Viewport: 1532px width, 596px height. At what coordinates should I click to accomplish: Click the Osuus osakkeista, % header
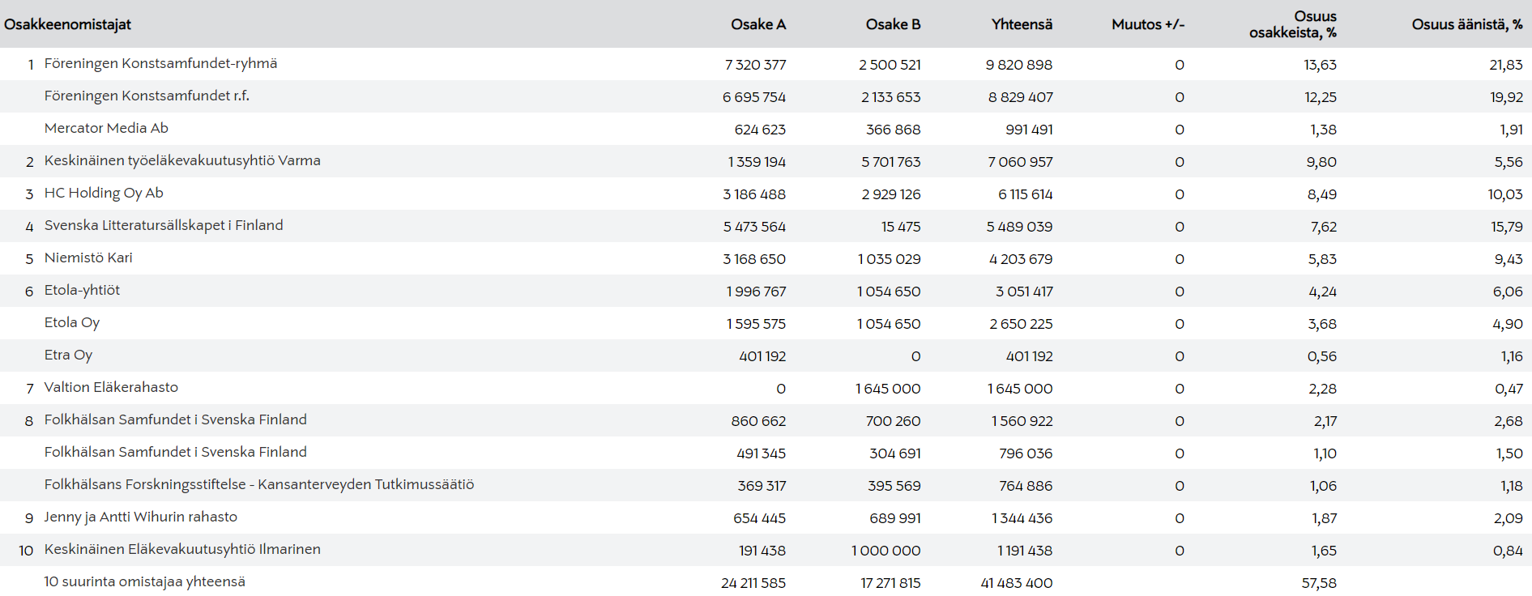tap(1293, 24)
